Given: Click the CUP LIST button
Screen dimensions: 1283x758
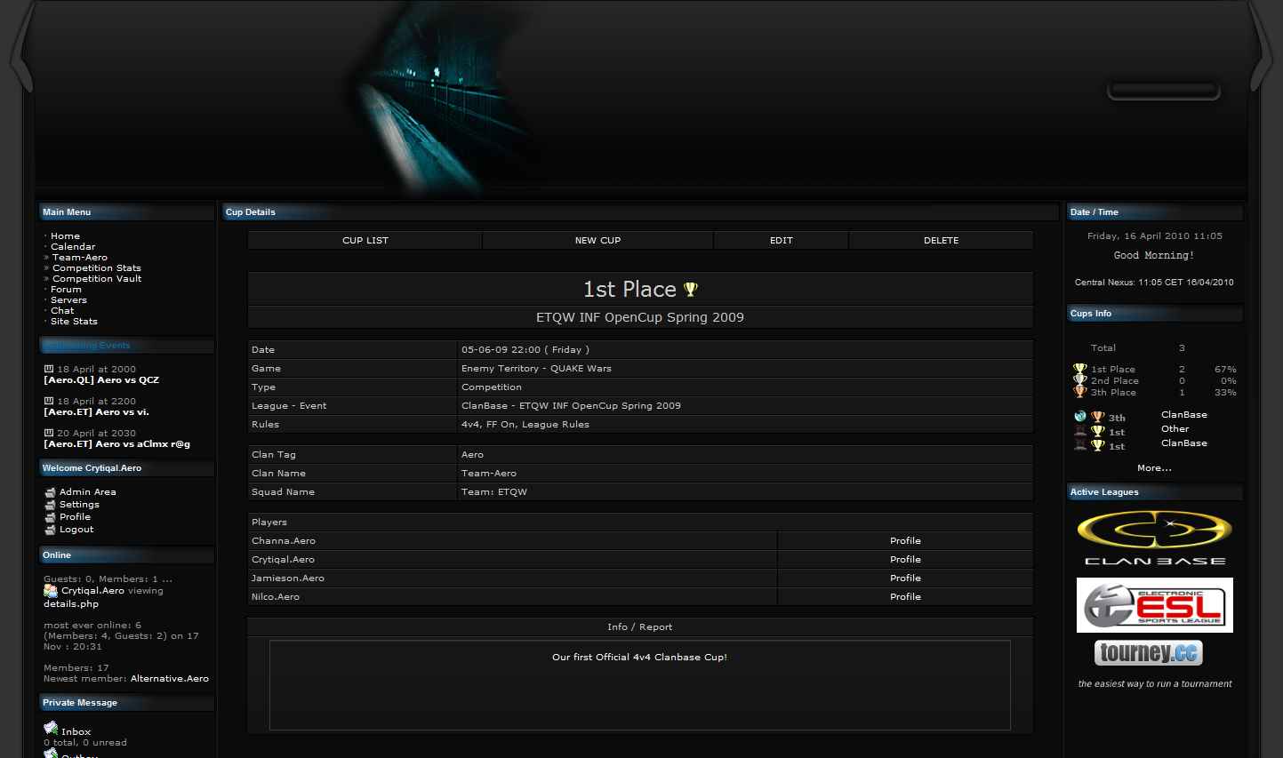Looking at the screenshot, I should click(x=365, y=241).
